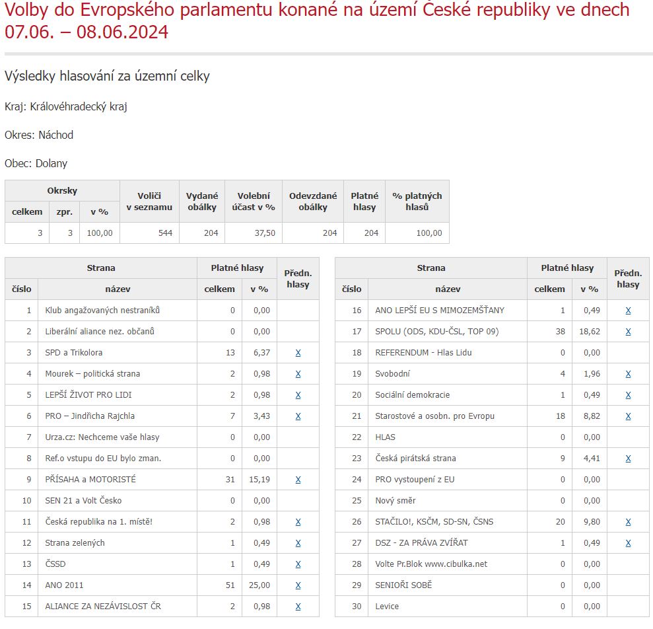Open Svobodní preferential votes link

pos(628,374)
